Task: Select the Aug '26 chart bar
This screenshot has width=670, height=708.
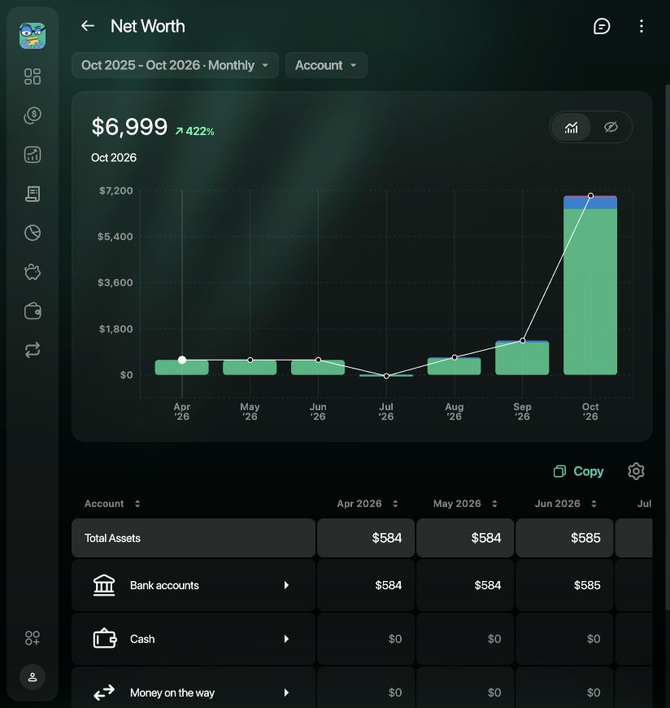Action: click(454, 366)
